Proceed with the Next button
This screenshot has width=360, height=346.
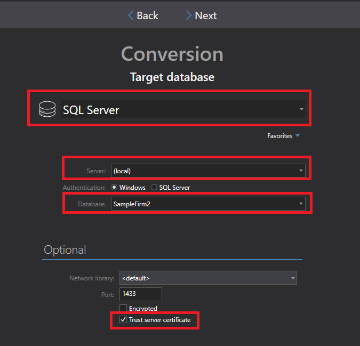(x=201, y=15)
